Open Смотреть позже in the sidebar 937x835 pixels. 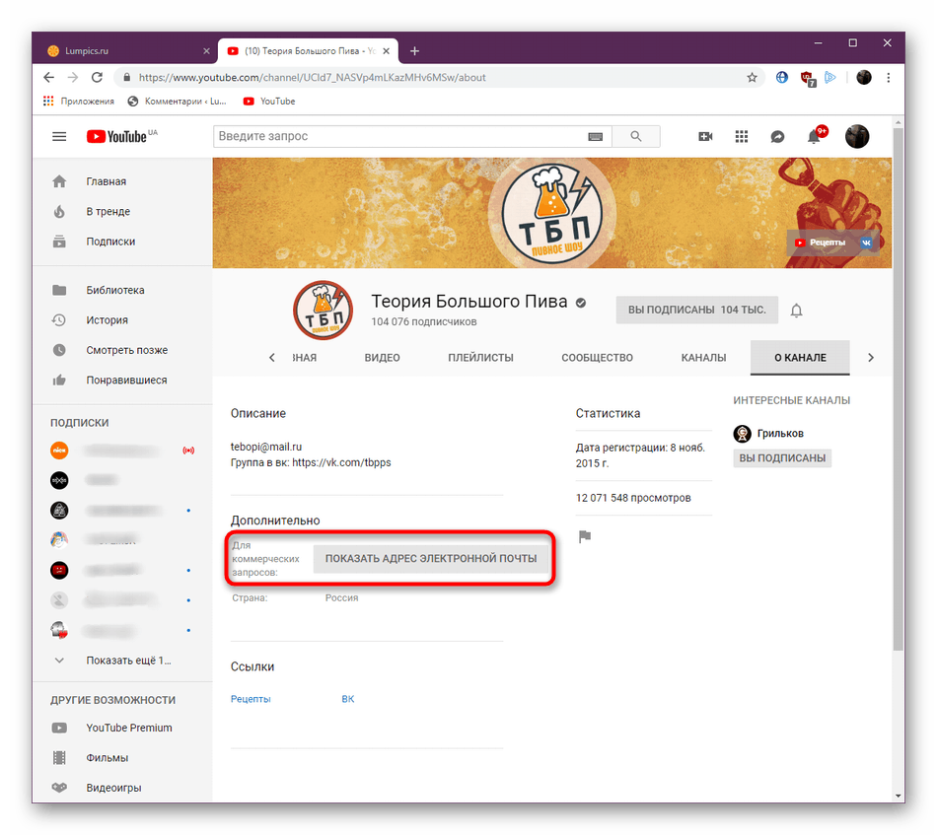tap(122, 350)
